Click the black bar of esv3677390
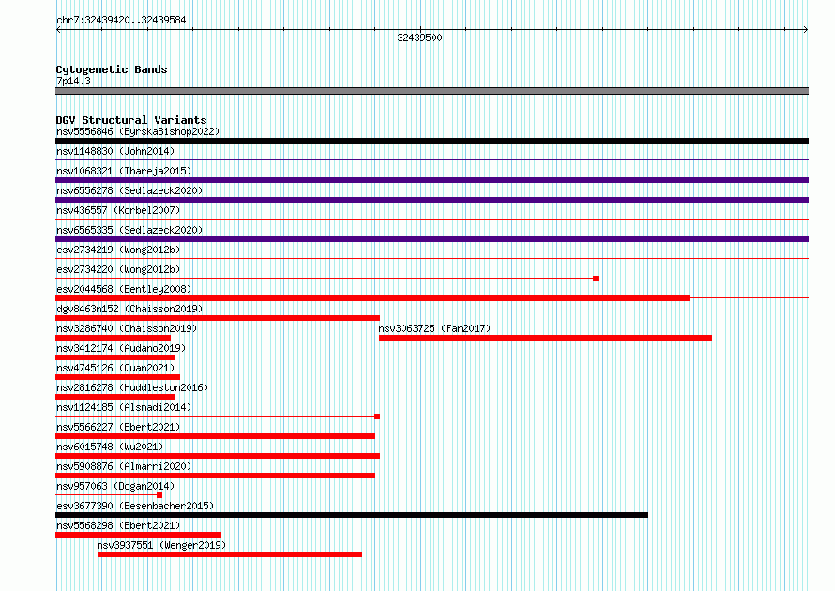The width and height of the screenshot is (835, 591). 352,515
